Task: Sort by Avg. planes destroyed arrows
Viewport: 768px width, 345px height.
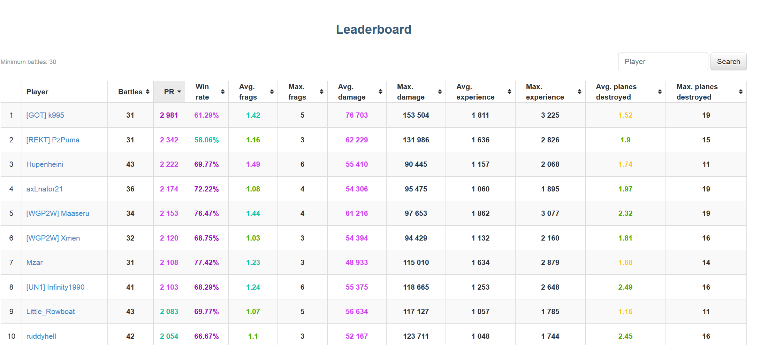Action: [x=660, y=92]
